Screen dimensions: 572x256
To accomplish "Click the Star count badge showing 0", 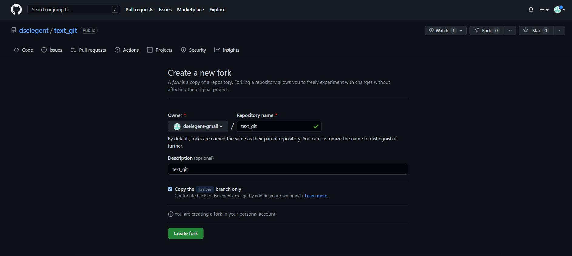I will (x=546, y=30).
